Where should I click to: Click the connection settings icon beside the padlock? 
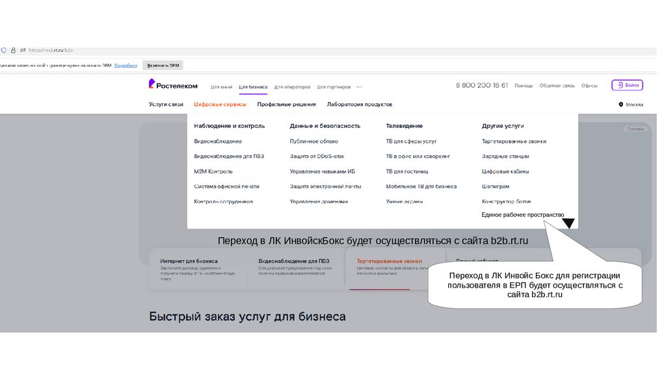tap(23, 50)
